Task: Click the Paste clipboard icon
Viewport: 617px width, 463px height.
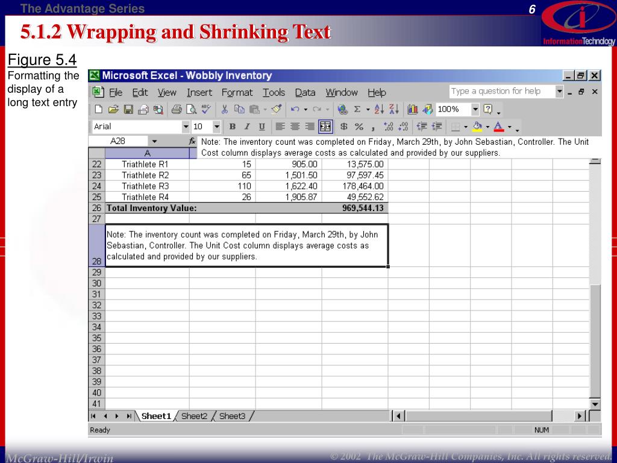Action: [255, 110]
